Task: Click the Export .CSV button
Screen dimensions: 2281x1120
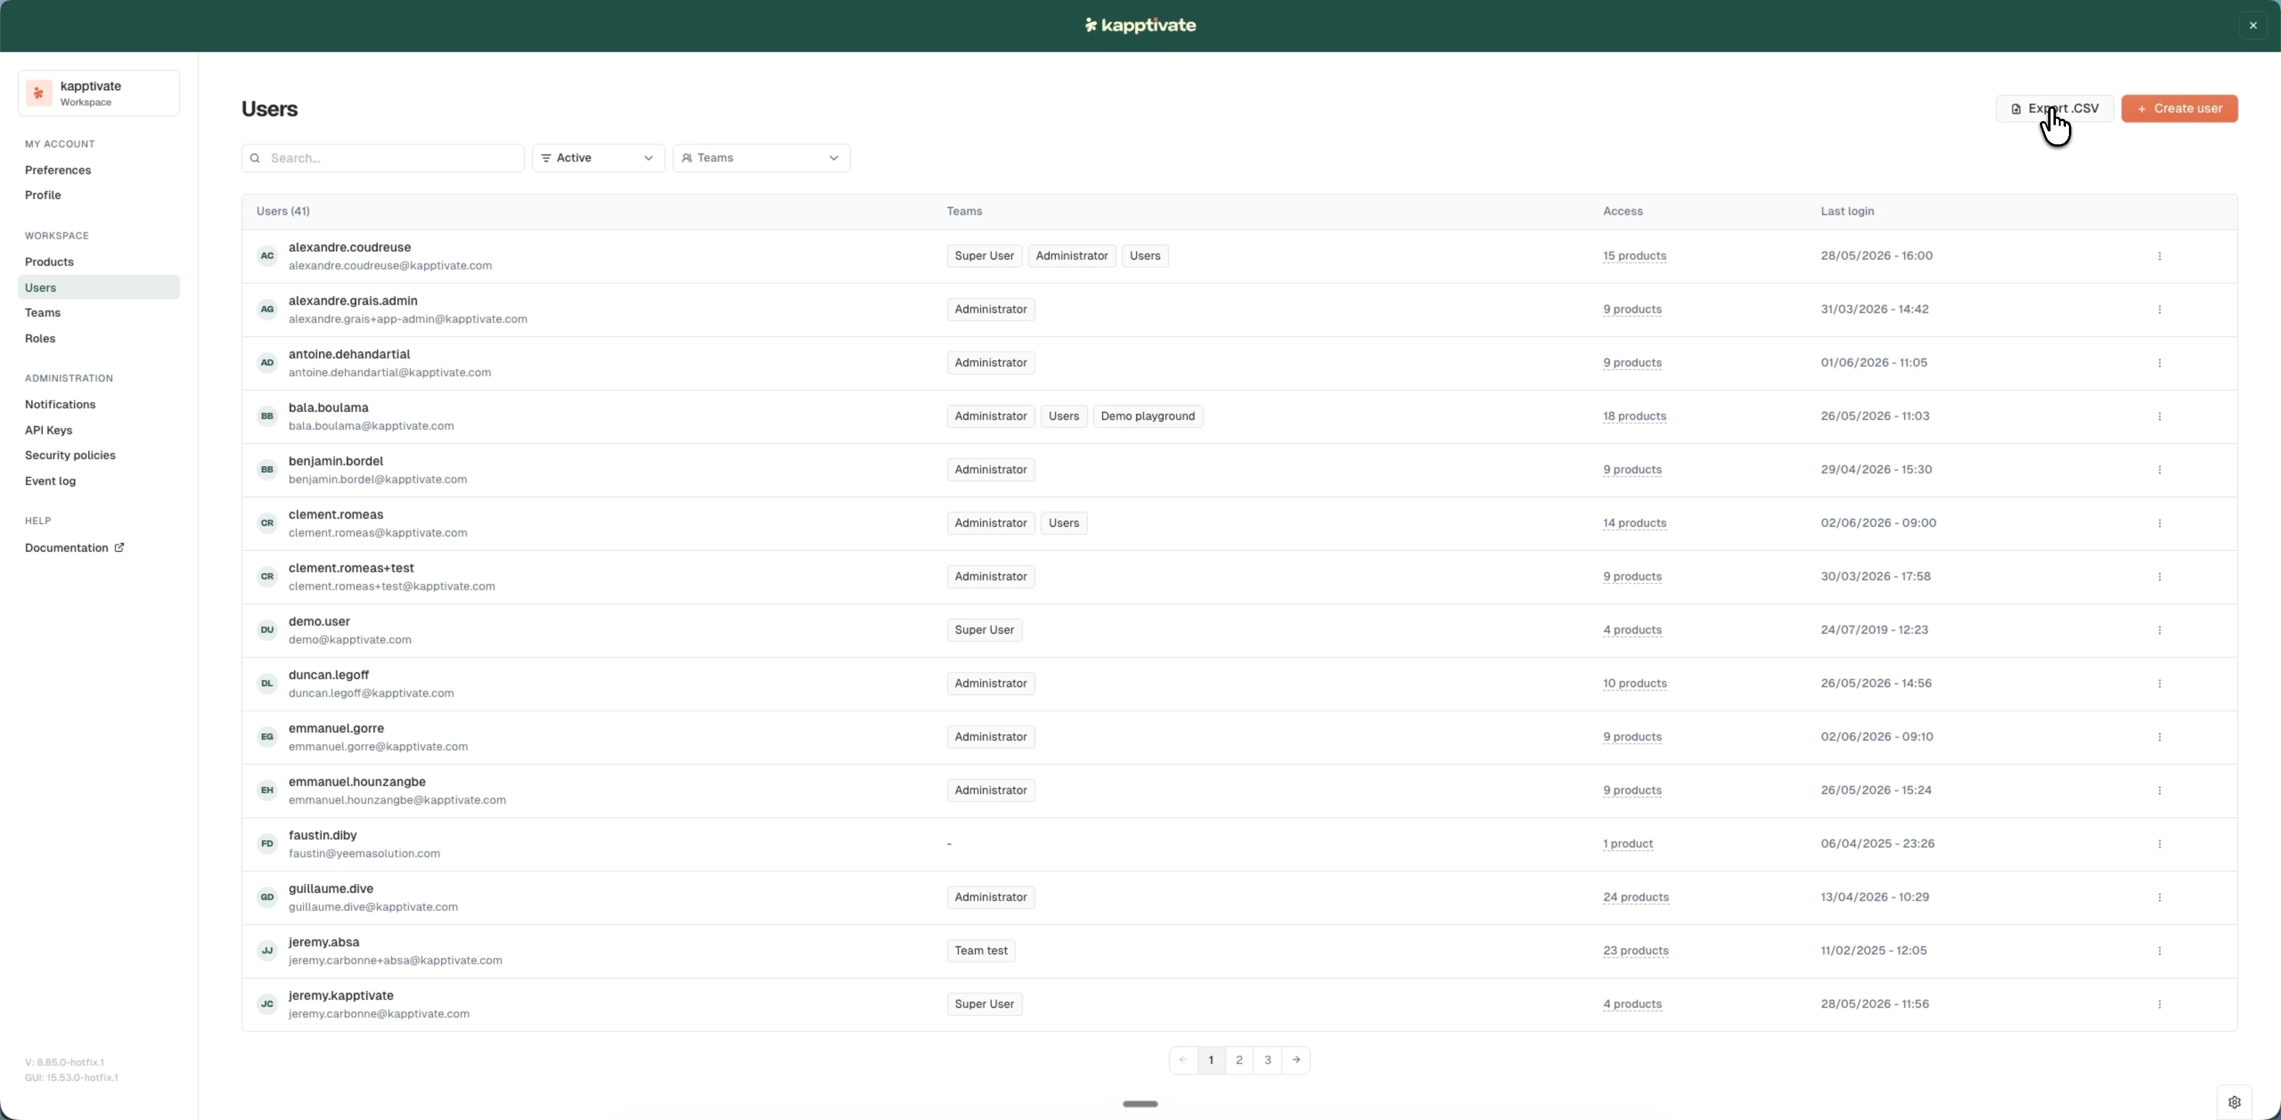Action: tap(2054, 108)
